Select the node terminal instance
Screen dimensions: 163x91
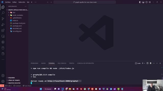point(138,63)
